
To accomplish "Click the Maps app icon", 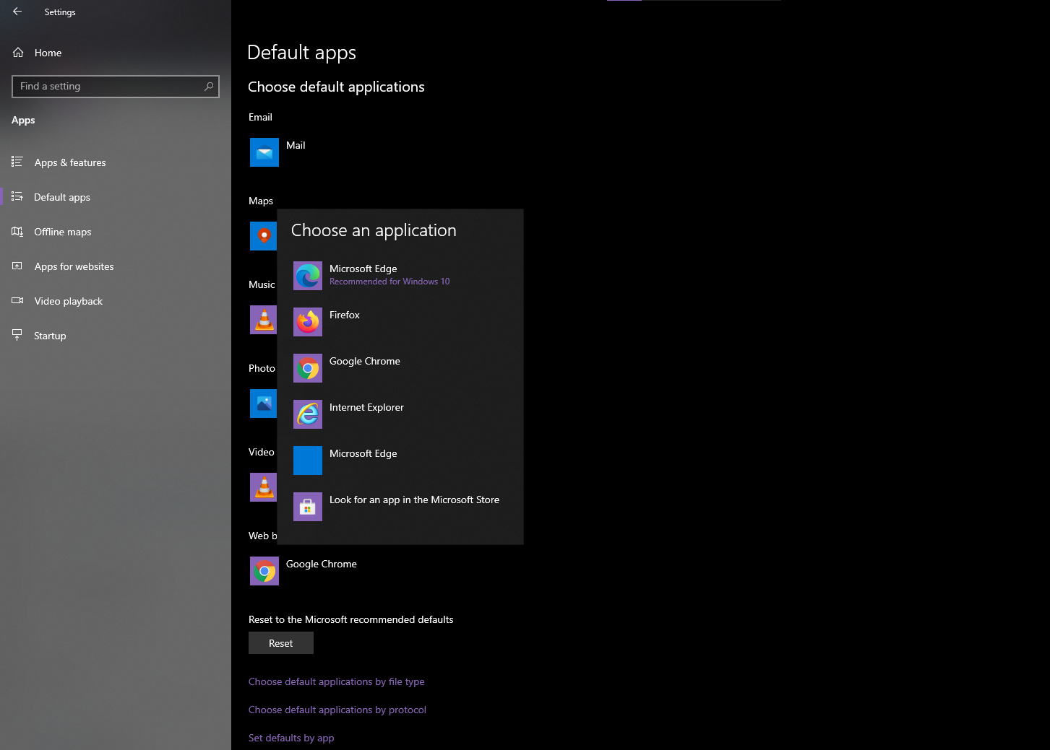I will coord(264,236).
